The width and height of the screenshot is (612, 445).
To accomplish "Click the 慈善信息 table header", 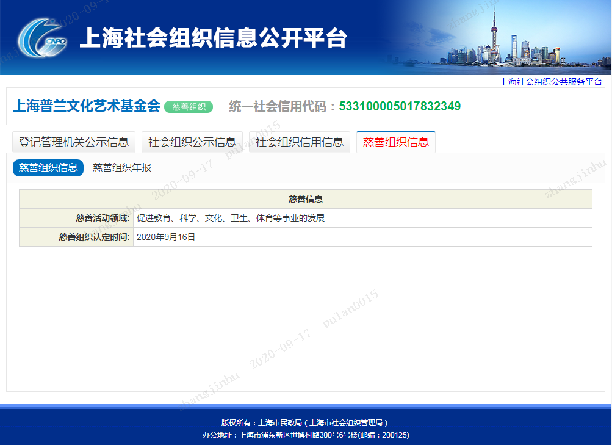I will [x=306, y=199].
